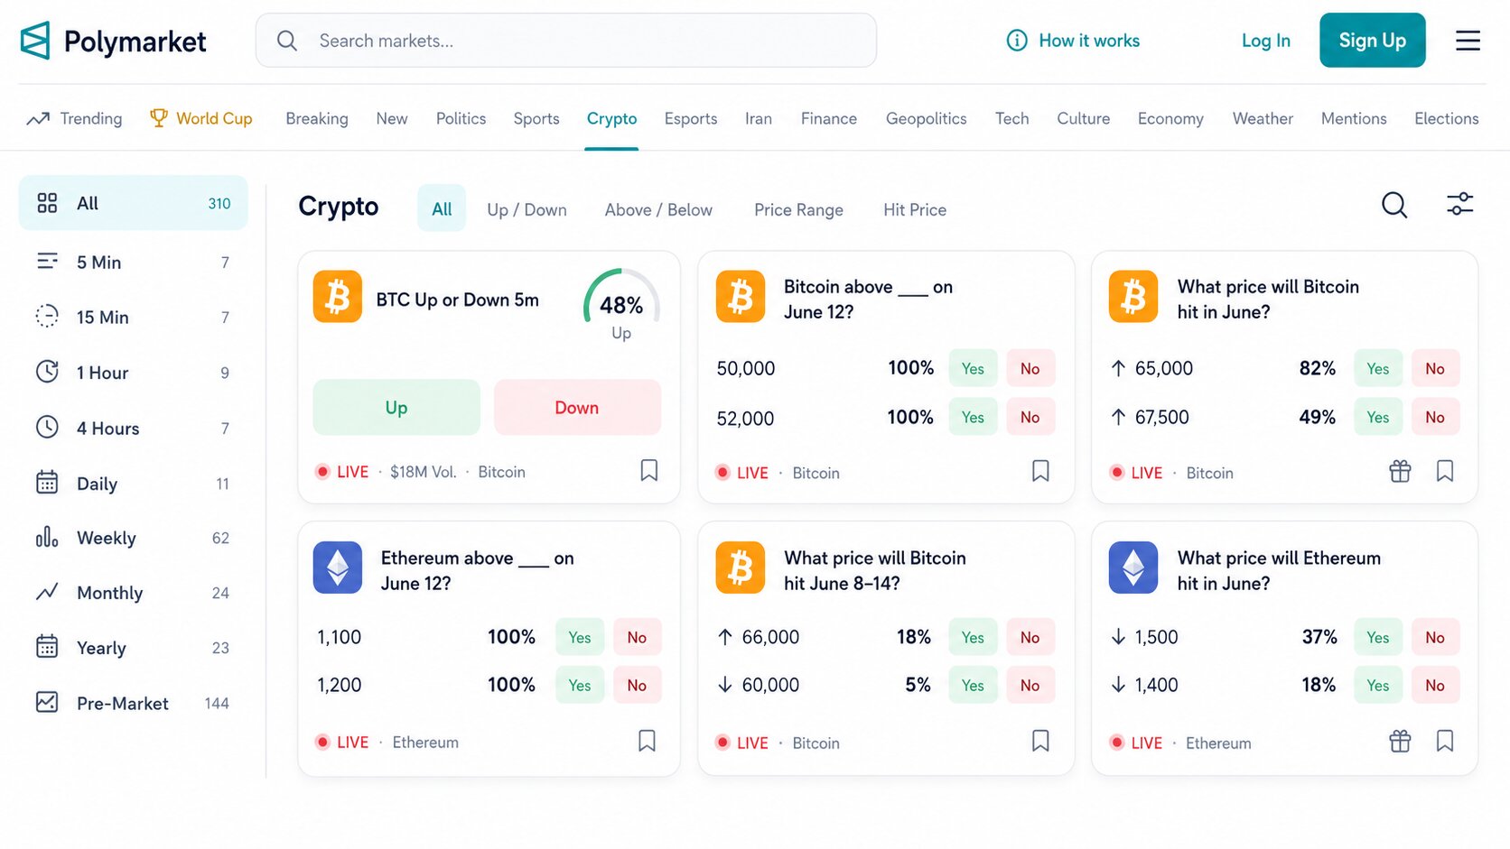This screenshot has height=849, width=1510.
Task: Click Bitcoin icon on Bitcoin above June 12 card
Action: (741, 296)
